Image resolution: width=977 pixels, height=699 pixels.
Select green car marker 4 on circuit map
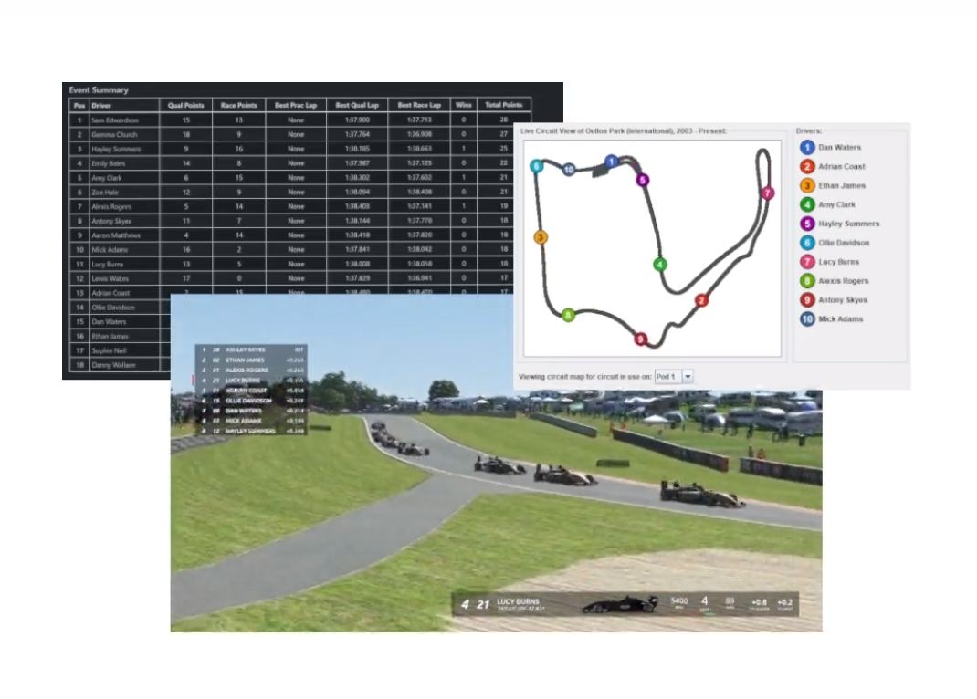point(660,265)
